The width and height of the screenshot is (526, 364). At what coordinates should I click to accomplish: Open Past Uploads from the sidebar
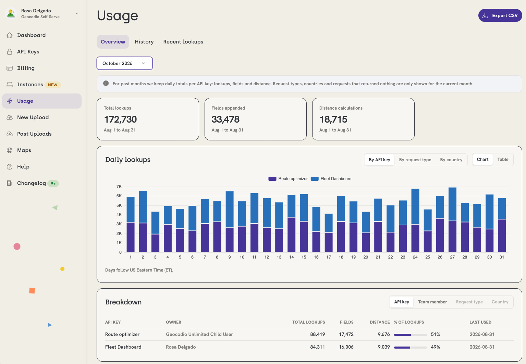[x=42, y=134]
